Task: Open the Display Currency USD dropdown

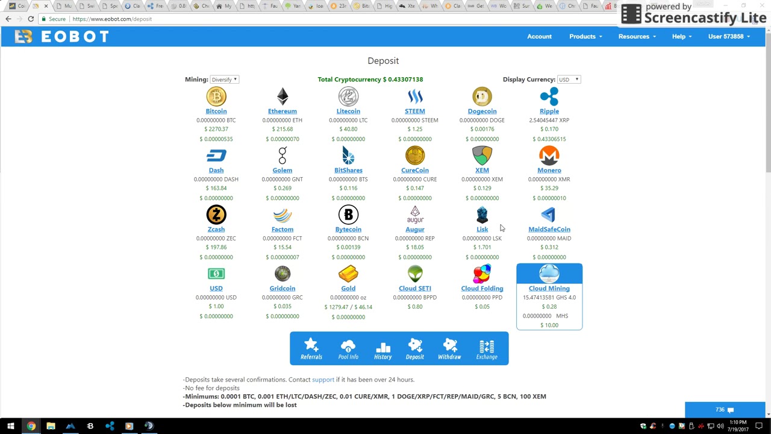Action: point(569,80)
